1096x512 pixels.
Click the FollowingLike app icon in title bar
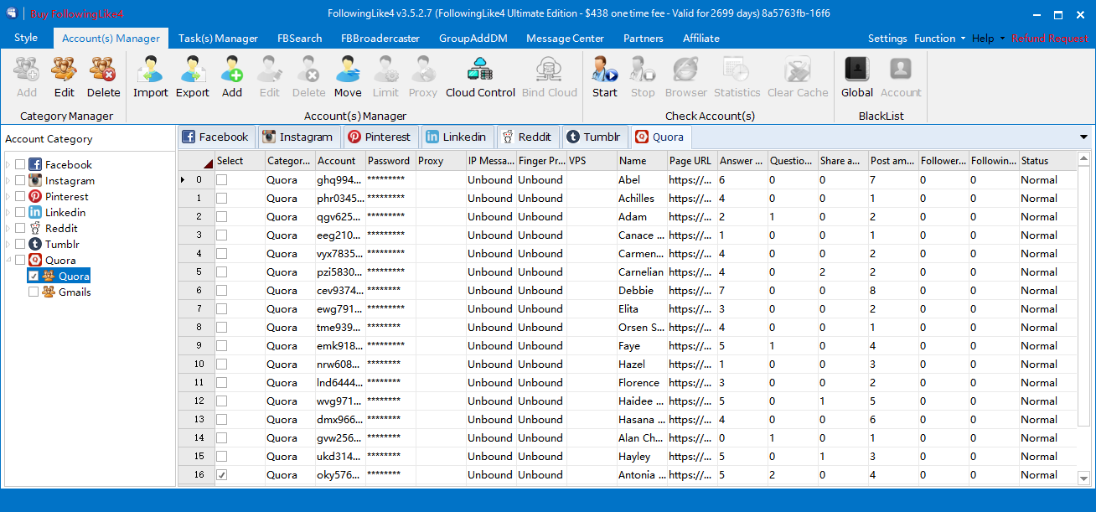(12, 14)
